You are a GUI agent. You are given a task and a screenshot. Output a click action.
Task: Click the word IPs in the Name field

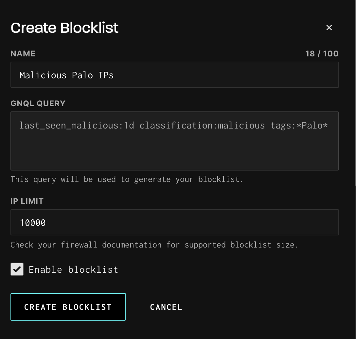coord(106,75)
